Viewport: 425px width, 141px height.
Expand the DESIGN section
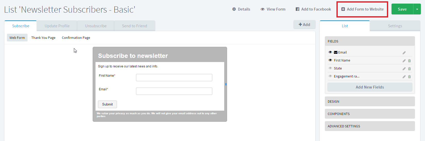(x=370, y=101)
